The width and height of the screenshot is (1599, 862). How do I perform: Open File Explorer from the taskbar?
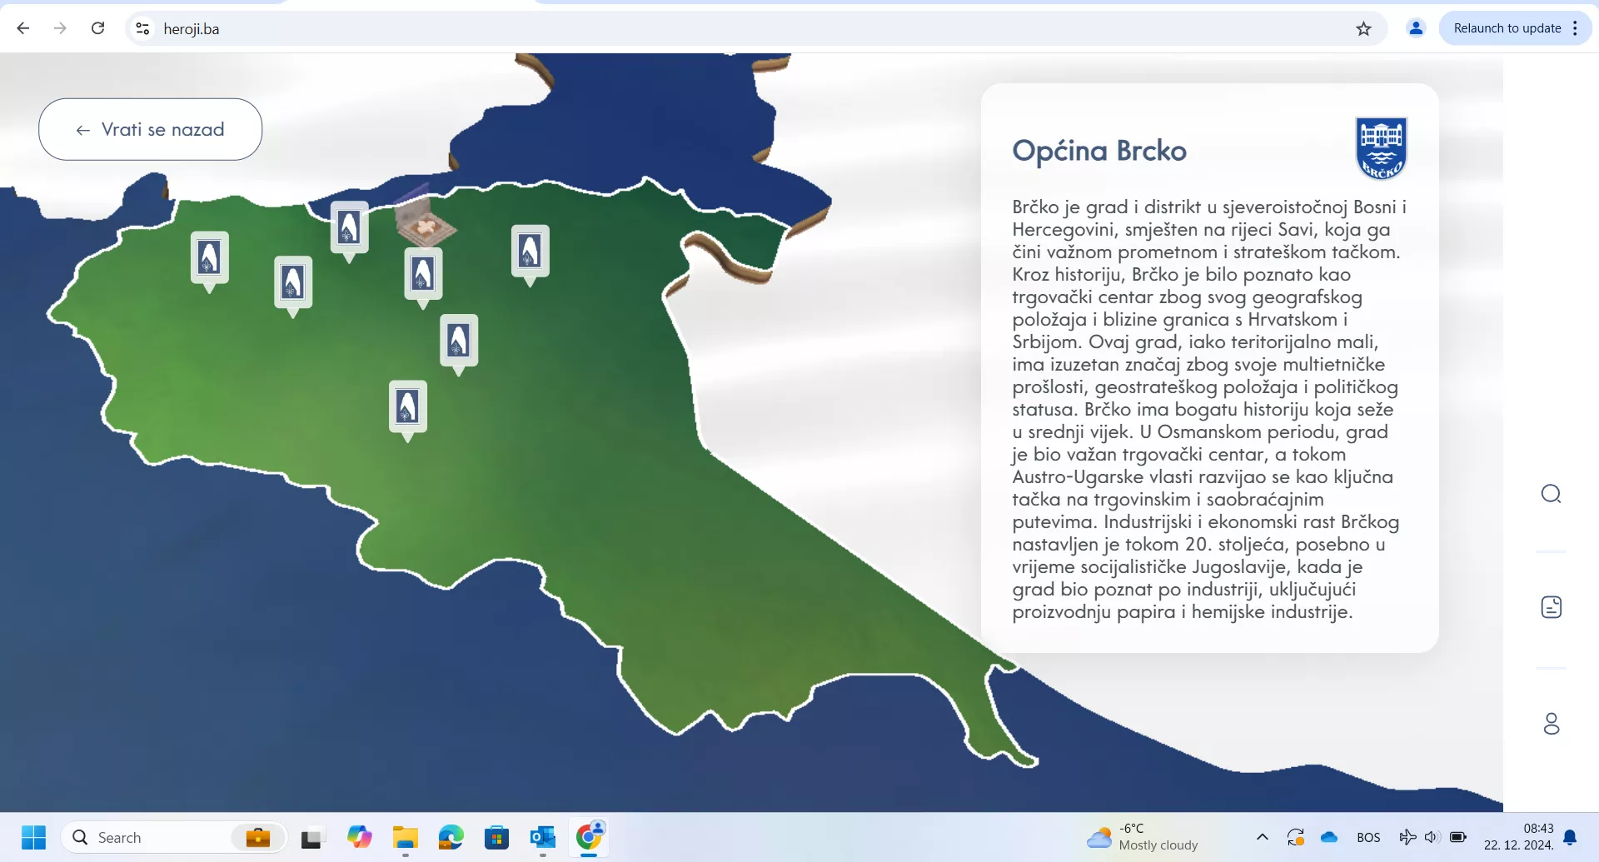click(x=406, y=837)
